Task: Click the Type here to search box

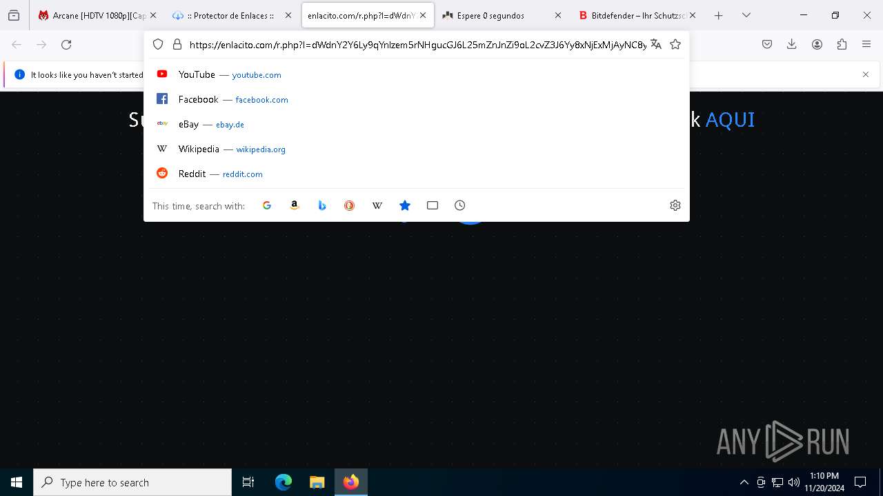Action: (132, 482)
